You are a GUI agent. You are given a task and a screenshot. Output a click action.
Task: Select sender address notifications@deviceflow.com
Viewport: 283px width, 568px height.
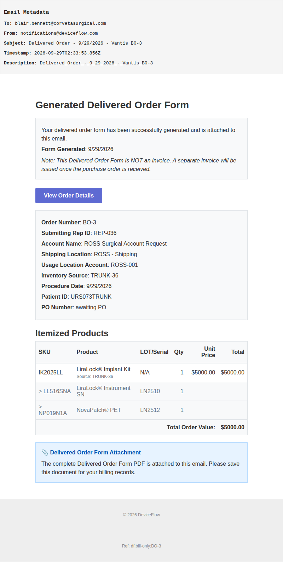(59, 33)
